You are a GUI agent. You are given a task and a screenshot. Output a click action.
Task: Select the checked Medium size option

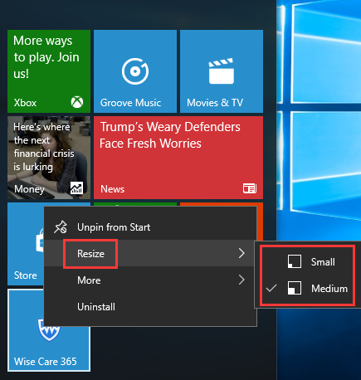coord(307,289)
